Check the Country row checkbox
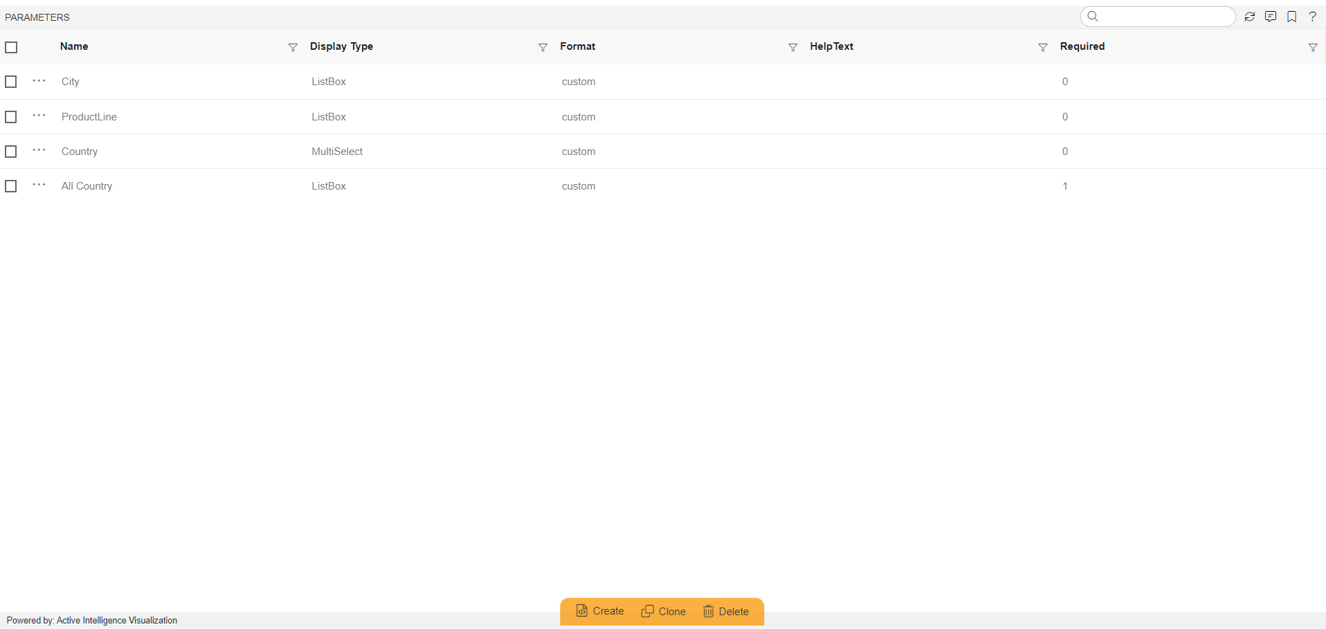1326x629 pixels. 11,152
